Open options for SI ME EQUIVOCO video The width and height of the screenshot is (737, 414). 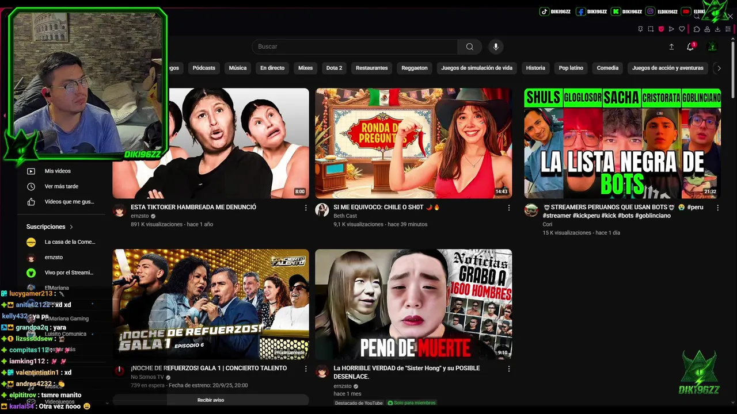click(508, 208)
